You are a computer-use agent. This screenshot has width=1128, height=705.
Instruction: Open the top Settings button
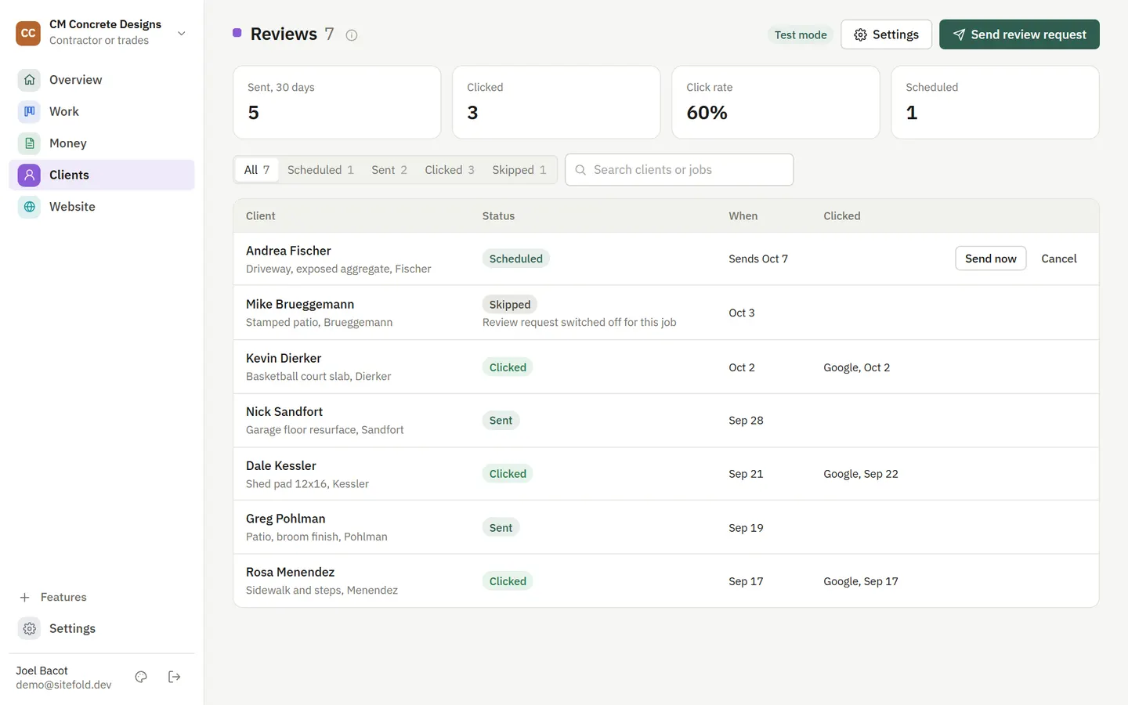[x=886, y=34]
